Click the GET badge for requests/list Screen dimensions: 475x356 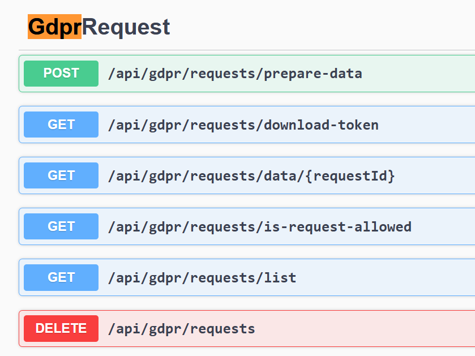coord(61,277)
